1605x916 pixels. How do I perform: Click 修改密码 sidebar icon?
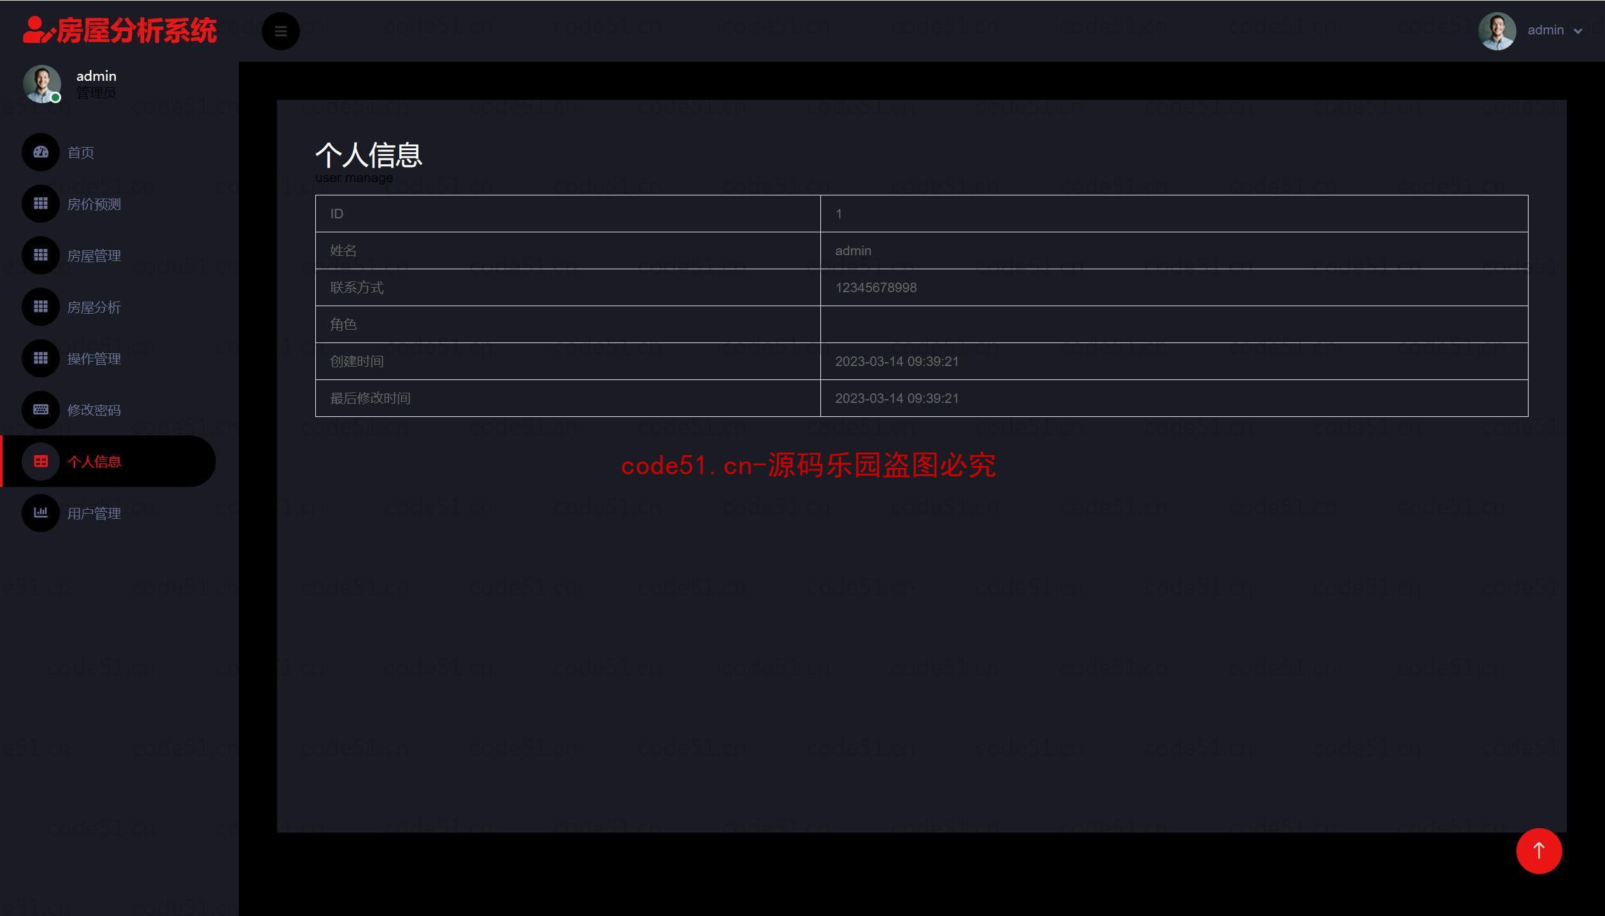(41, 409)
